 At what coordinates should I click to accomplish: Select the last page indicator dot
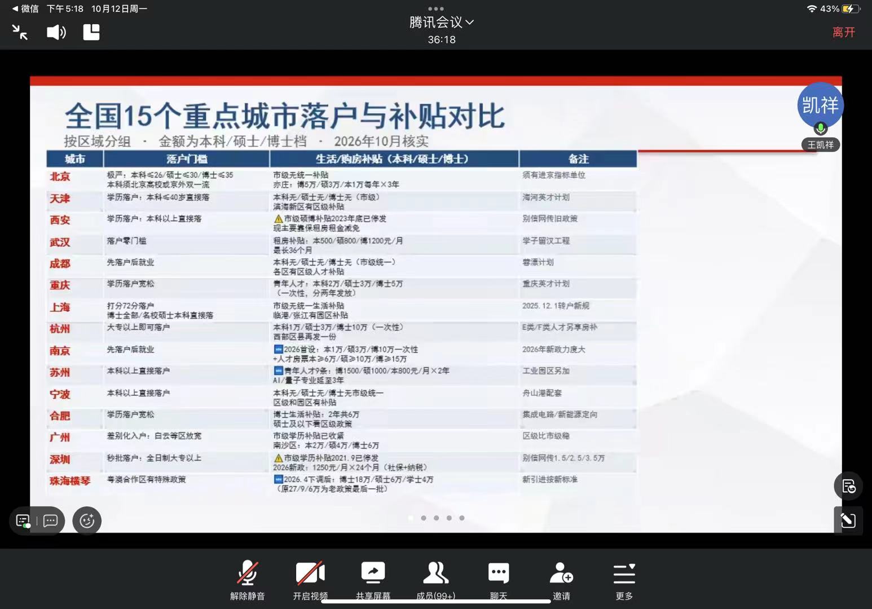[462, 518]
